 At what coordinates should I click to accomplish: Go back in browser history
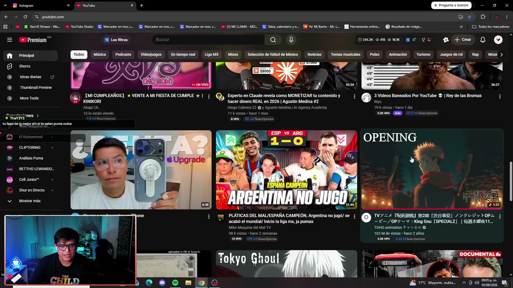coord(6,17)
